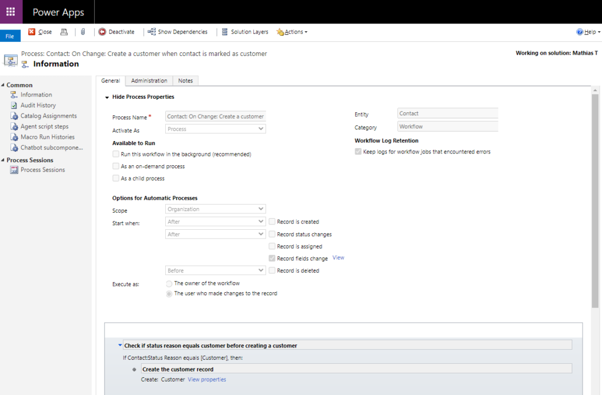Screen dimensions: 602x395
Task: Click the Chatbot subcomponents icon
Action: pos(14,148)
